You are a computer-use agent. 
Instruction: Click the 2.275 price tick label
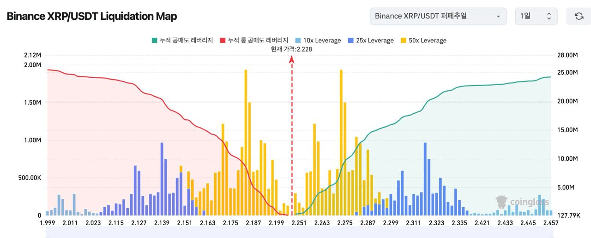click(x=345, y=223)
